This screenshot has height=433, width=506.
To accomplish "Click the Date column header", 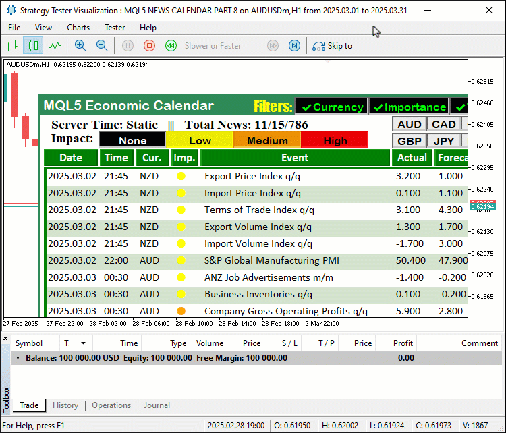I will click(71, 157).
